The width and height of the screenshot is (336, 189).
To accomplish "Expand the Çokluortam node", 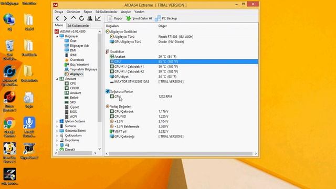I will [x=57, y=135].
